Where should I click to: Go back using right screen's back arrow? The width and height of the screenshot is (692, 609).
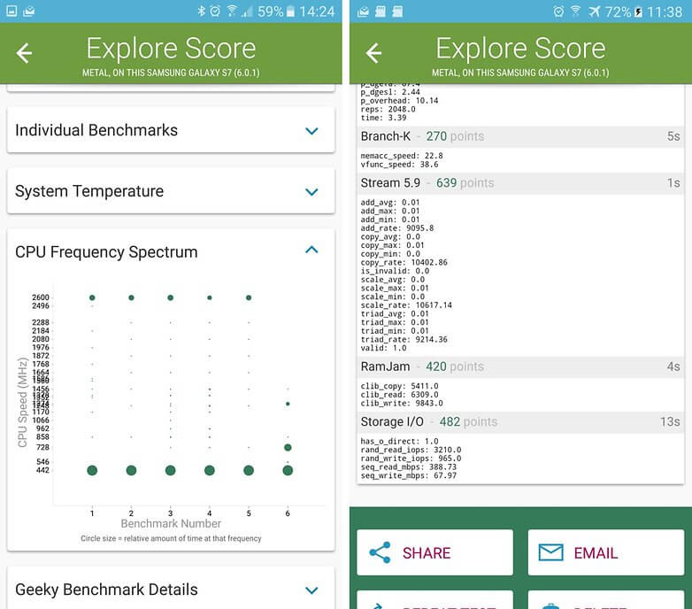coord(373,53)
